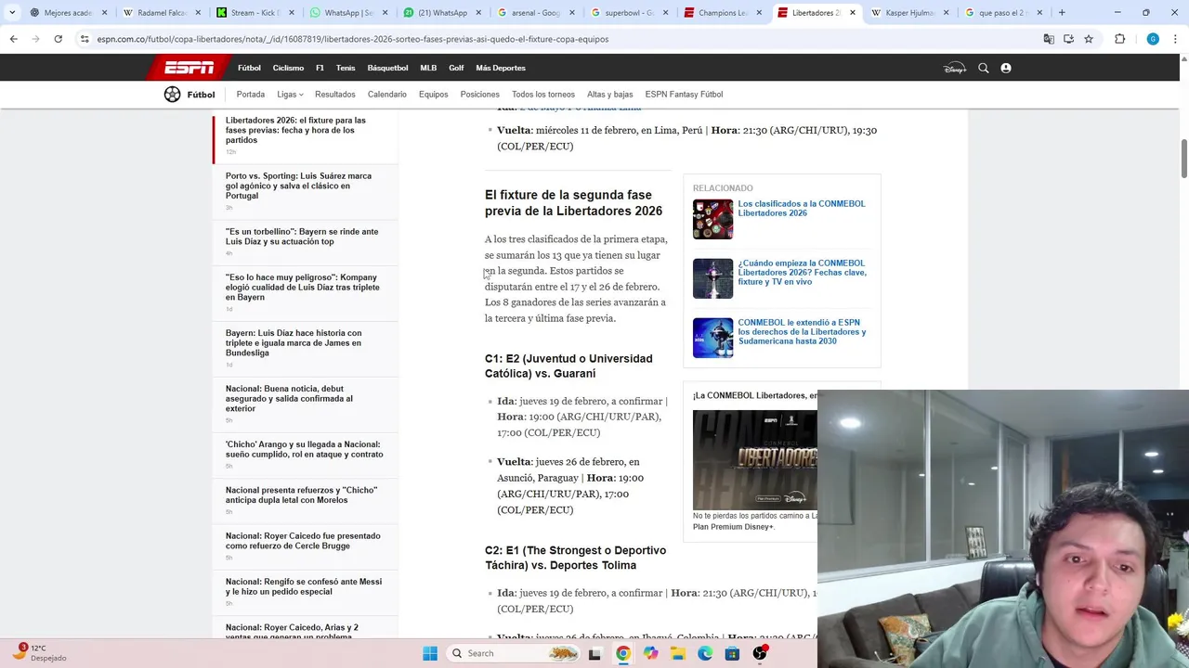Expand the Ligas dropdown

pyautogui.click(x=290, y=95)
